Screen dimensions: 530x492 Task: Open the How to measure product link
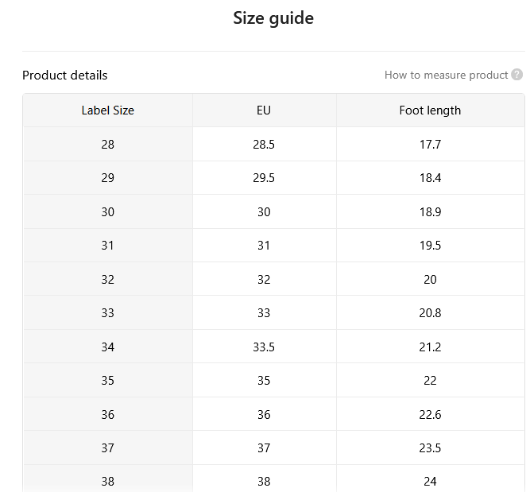(x=447, y=75)
